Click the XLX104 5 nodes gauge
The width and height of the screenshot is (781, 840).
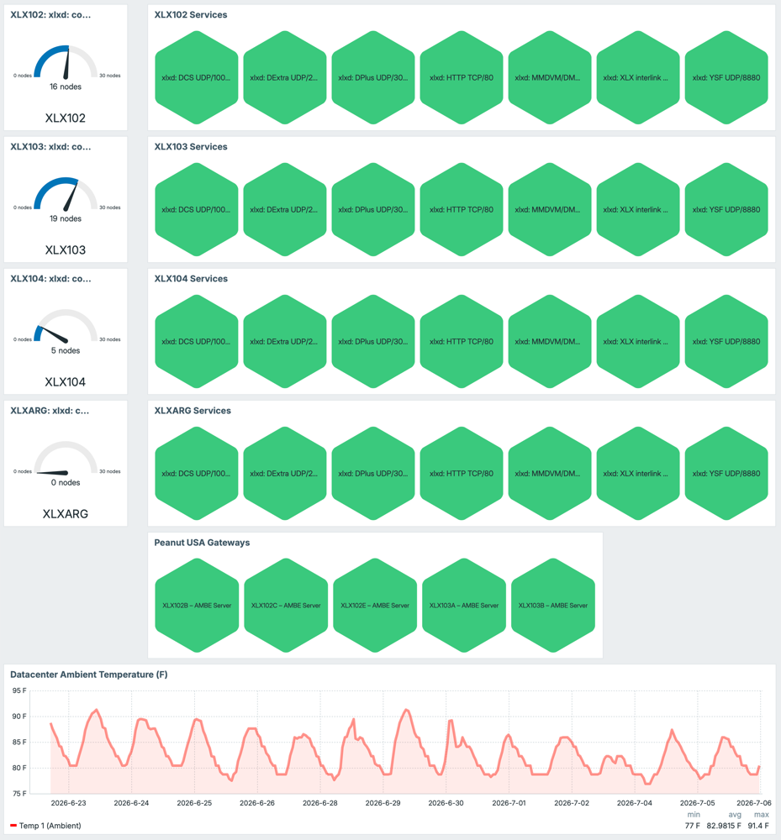tap(66, 331)
